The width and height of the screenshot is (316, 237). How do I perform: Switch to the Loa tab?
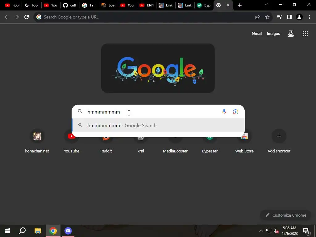coord(108,5)
